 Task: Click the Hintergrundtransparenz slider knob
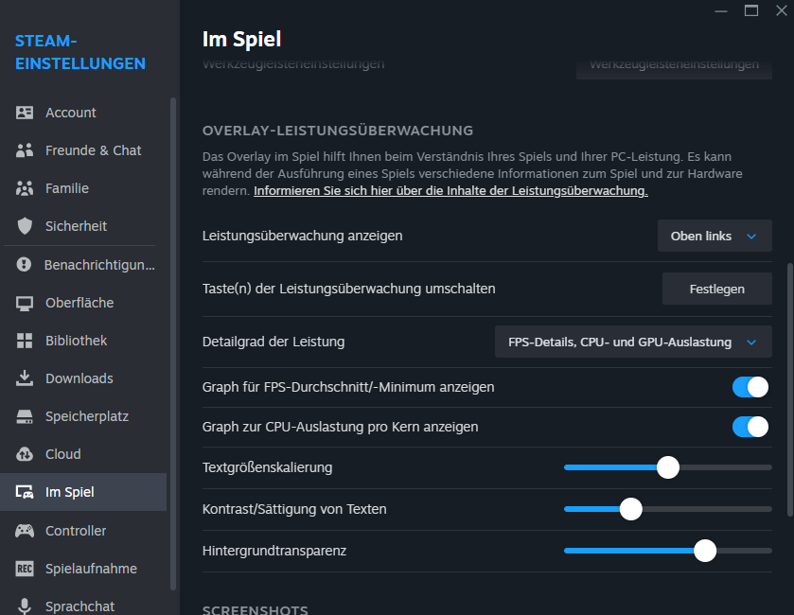point(704,551)
